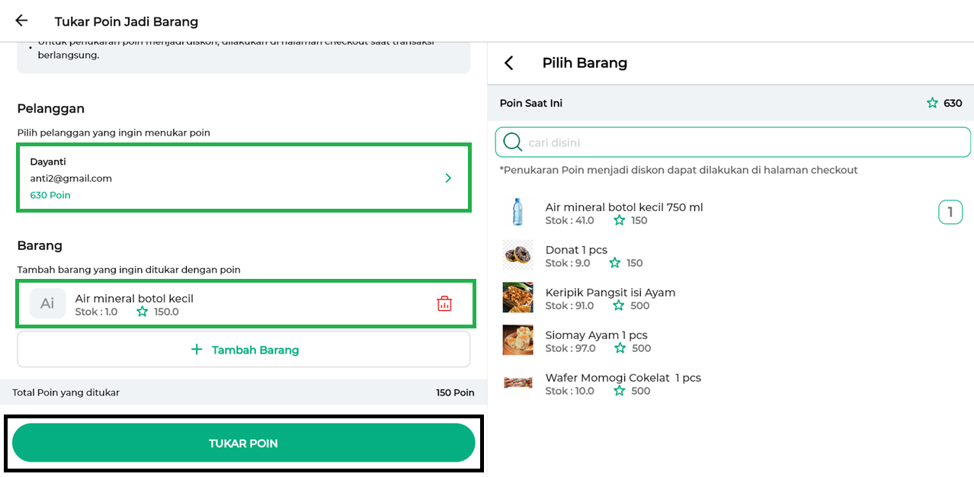
Task: Click star icon on Donat 1 pcs row
Action: (x=615, y=263)
